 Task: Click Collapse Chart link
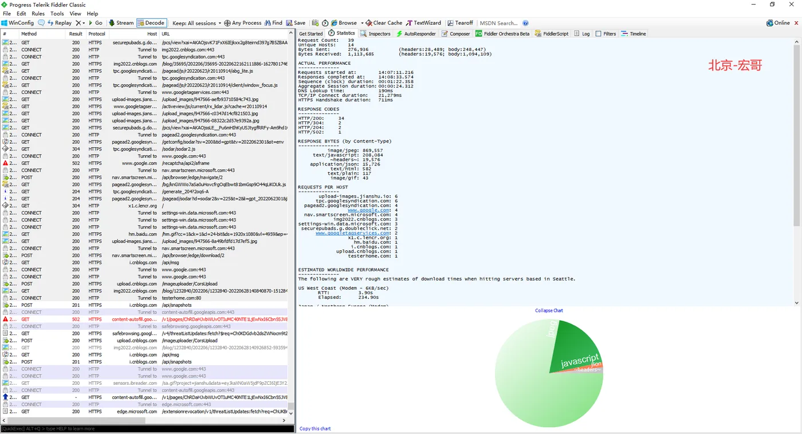(549, 310)
